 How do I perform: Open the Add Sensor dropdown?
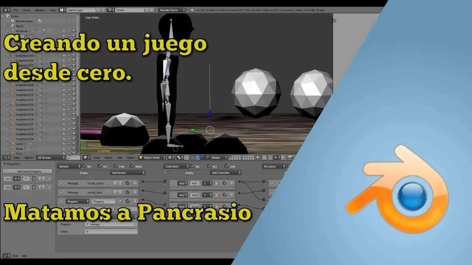coord(128,173)
